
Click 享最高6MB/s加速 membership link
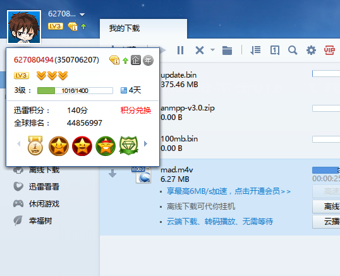tap(229, 191)
